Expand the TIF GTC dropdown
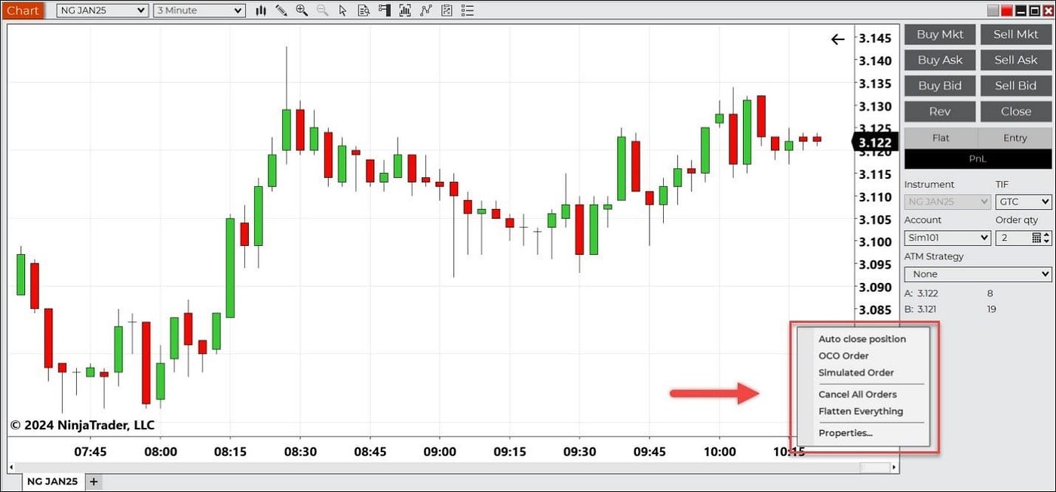This screenshot has width=1056, height=492. click(1024, 201)
